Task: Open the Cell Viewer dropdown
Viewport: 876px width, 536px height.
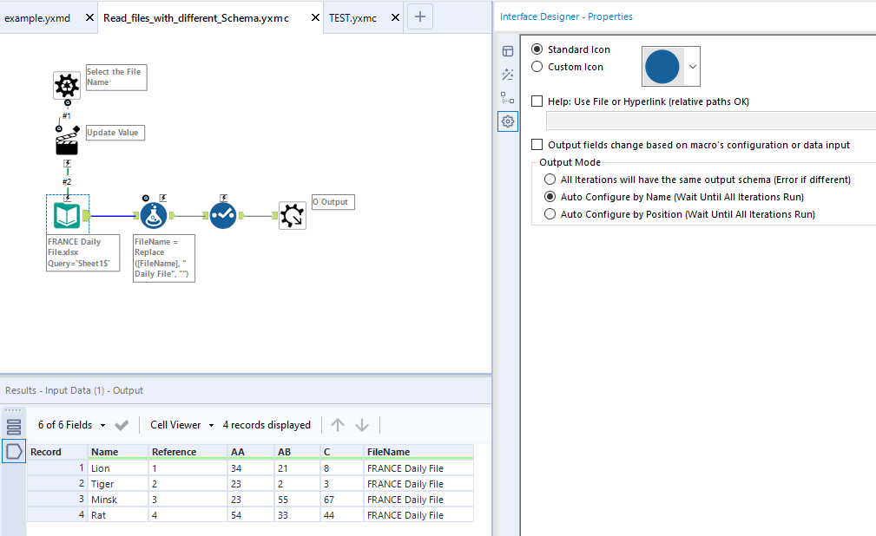Action: pyautogui.click(x=212, y=424)
